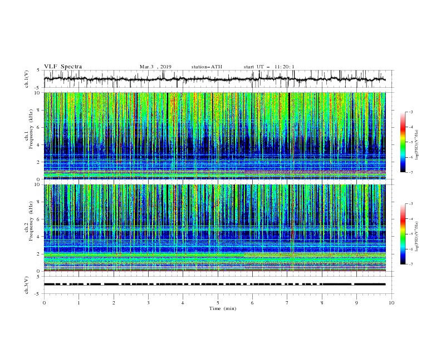
Task: Click the "-3" label on upper color bar
Action: 410,112
